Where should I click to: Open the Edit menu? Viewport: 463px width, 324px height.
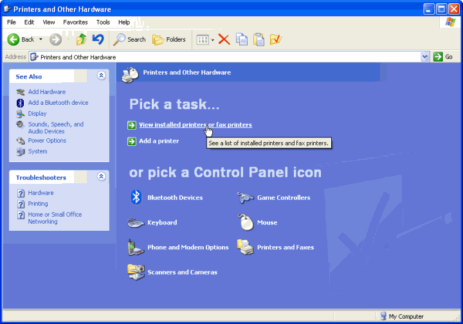pyautogui.click(x=29, y=22)
